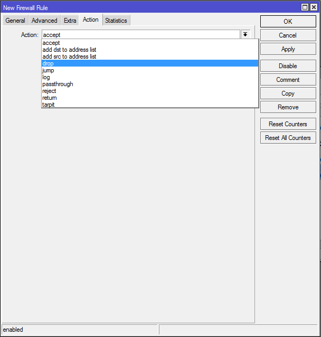Click the OK button
The height and width of the screenshot is (337, 321).
pos(288,22)
